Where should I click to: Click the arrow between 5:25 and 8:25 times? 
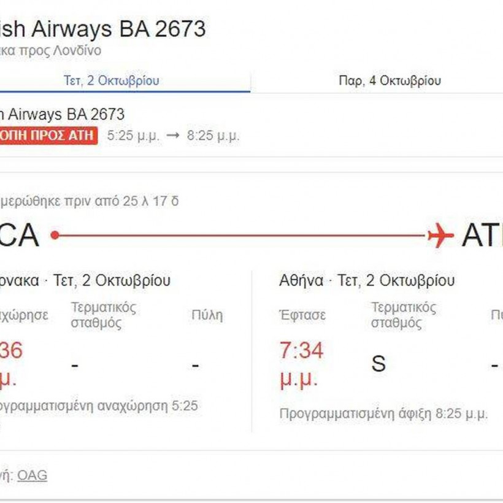tap(173, 136)
